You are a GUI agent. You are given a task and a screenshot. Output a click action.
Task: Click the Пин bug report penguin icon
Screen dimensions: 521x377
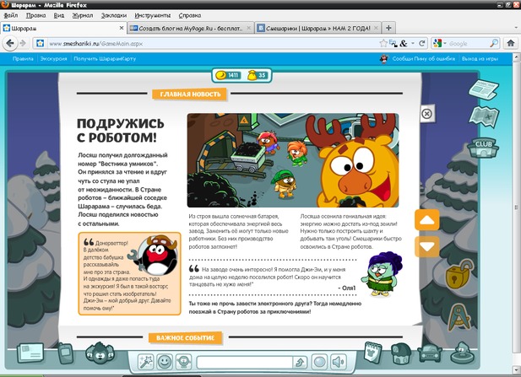[x=384, y=59]
